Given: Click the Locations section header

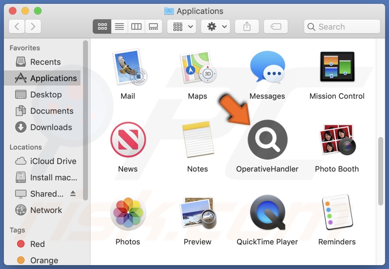Looking at the screenshot, I should coord(26,147).
